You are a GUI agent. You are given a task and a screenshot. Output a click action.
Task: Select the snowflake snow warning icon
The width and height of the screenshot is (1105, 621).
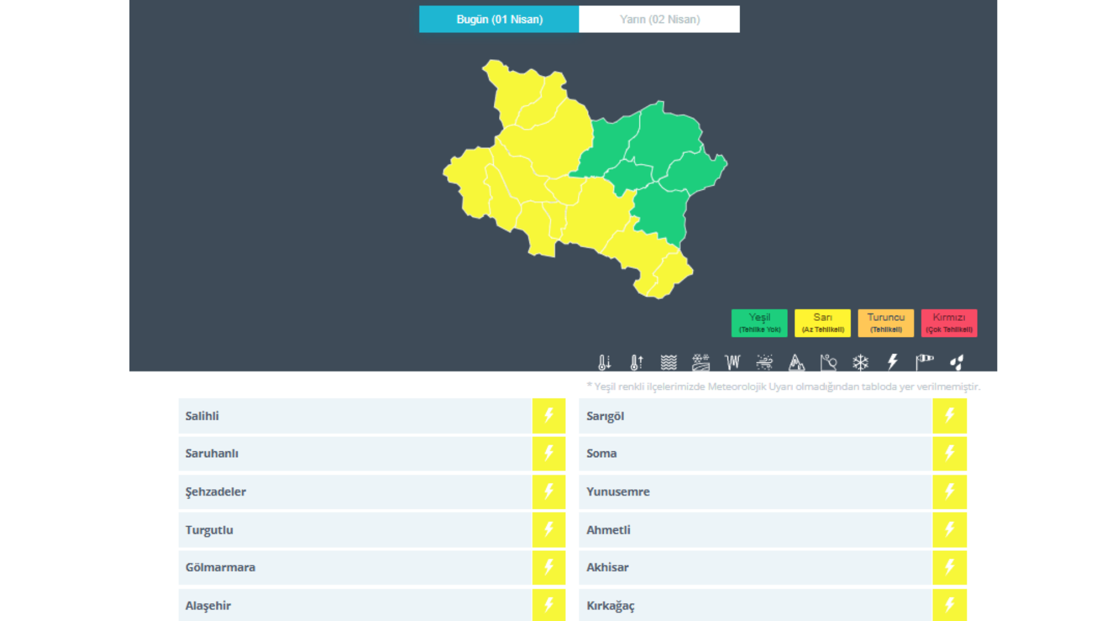860,362
